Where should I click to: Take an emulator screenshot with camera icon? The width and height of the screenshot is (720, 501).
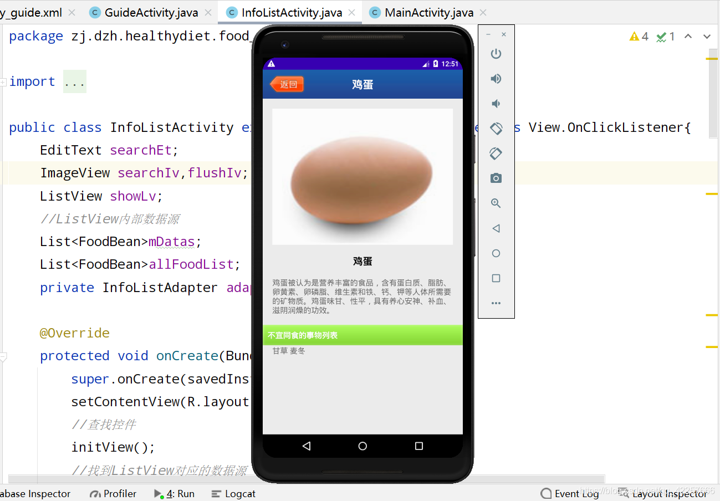click(x=496, y=178)
